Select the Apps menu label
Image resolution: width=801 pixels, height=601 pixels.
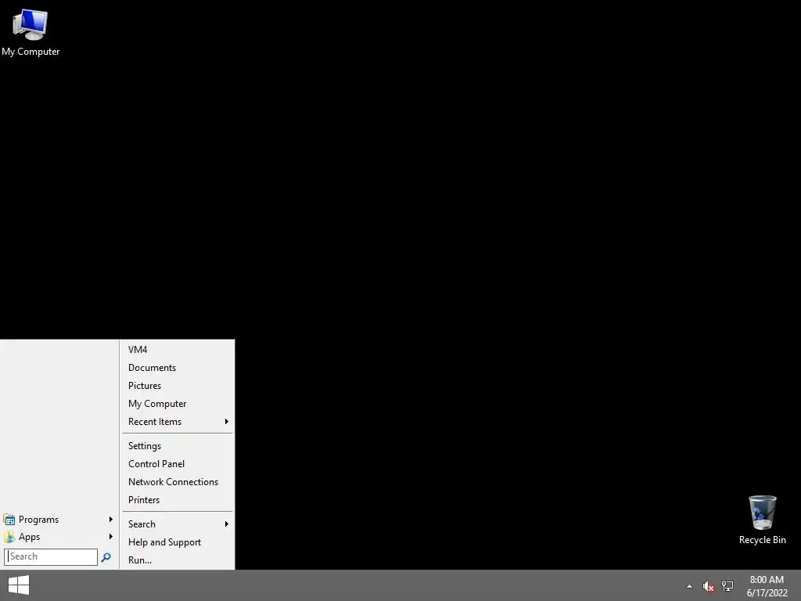point(29,537)
